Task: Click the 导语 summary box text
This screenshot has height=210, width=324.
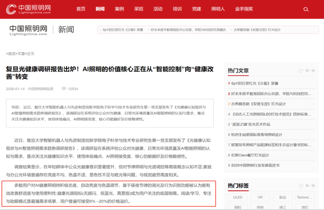Action: click(x=110, y=113)
